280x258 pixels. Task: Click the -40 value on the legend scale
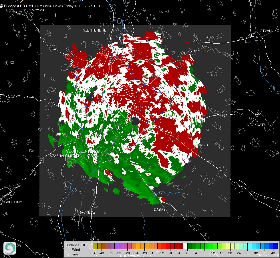(x=102, y=253)
